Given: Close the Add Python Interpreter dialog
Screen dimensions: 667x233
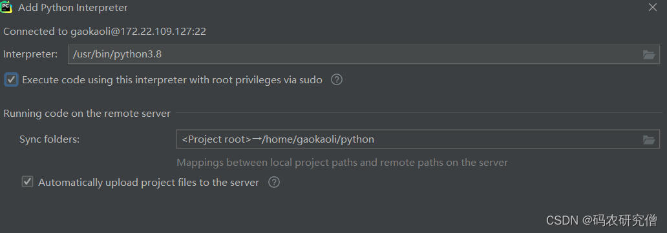Looking at the screenshot, I should (653, 7).
